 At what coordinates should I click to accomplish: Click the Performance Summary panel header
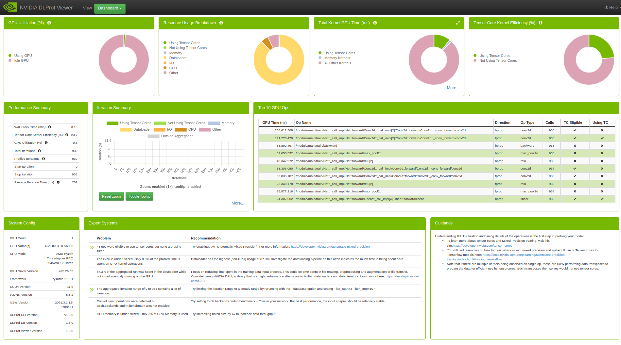click(46, 108)
